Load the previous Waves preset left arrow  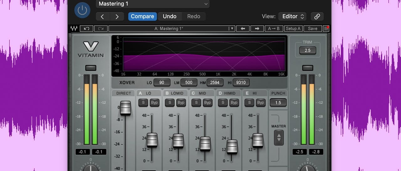pyautogui.click(x=242, y=28)
